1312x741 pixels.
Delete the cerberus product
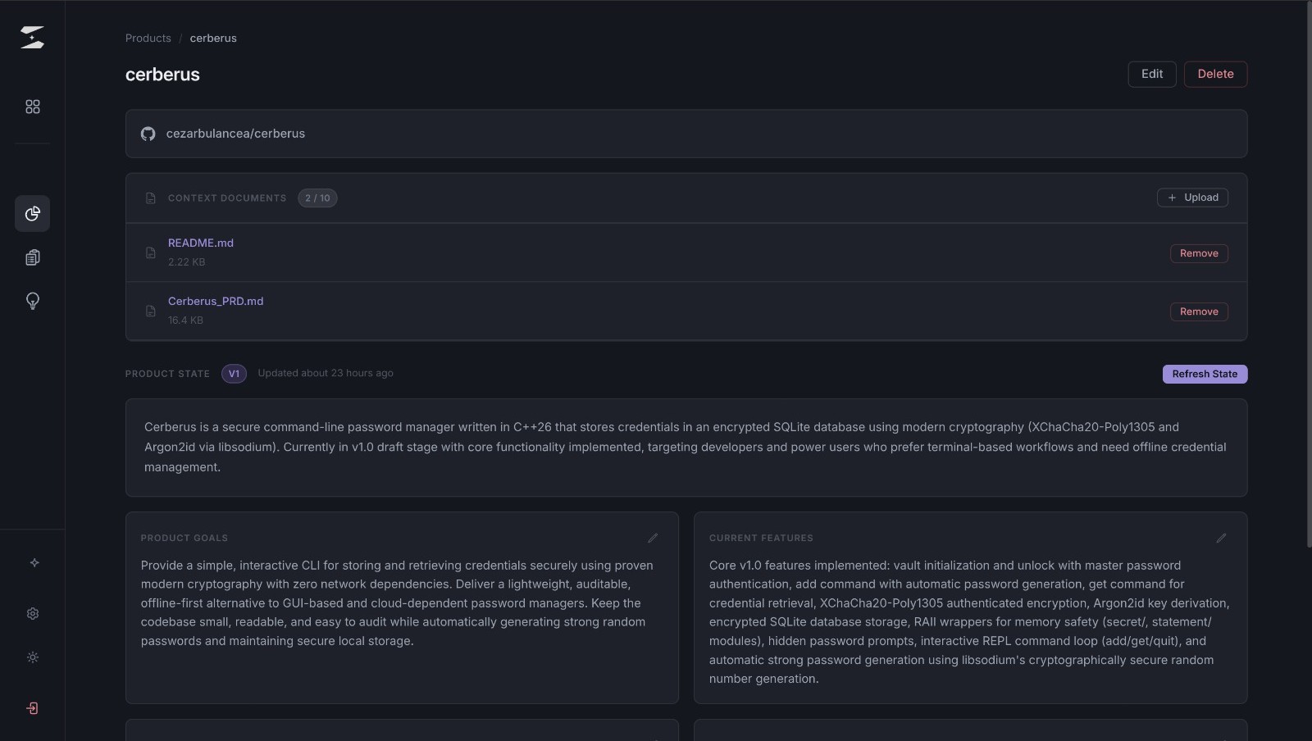pos(1215,74)
